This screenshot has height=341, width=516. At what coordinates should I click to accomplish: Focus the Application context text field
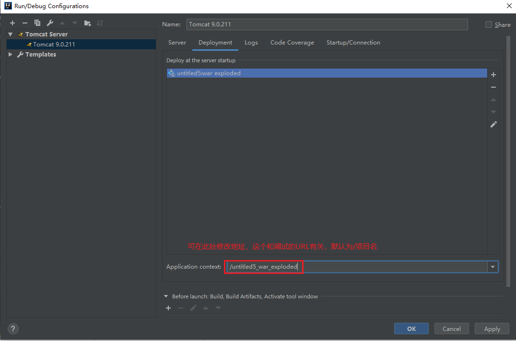[x=357, y=267]
